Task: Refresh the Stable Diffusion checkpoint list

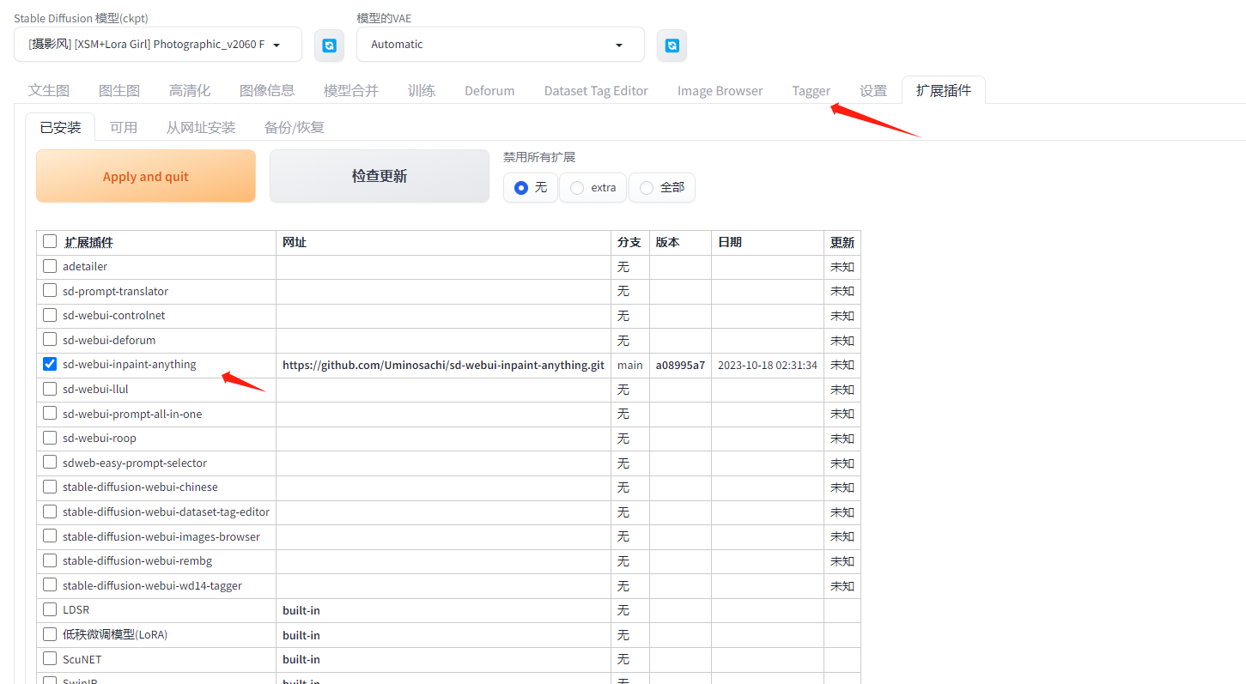Action: (x=329, y=45)
